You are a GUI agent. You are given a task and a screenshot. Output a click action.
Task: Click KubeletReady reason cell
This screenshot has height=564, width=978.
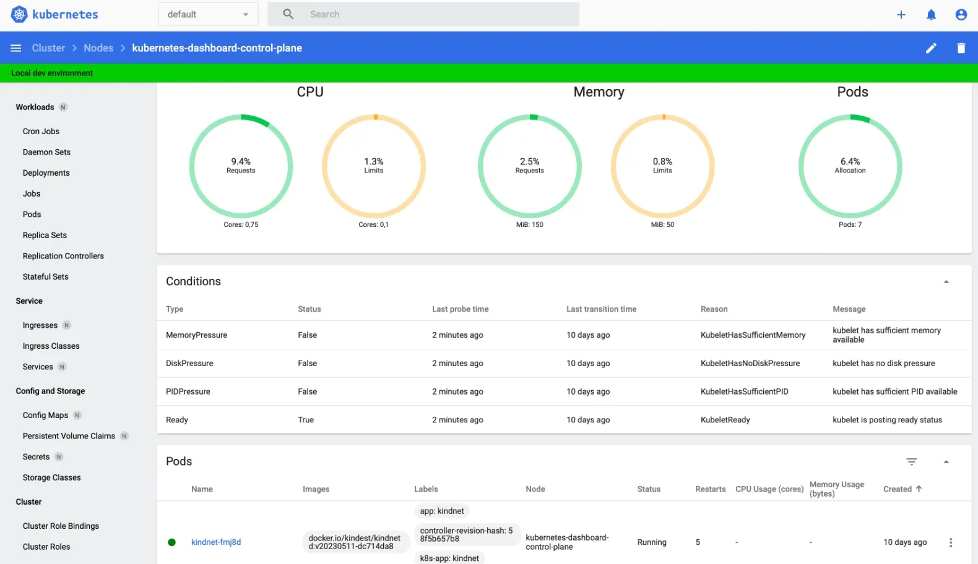(x=725, y=420)
